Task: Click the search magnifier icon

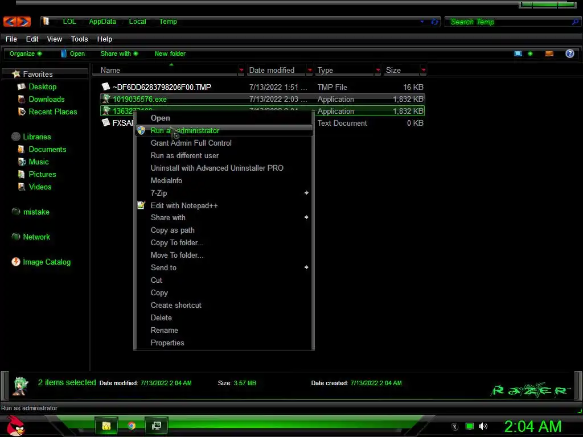Action: [575, 22]
